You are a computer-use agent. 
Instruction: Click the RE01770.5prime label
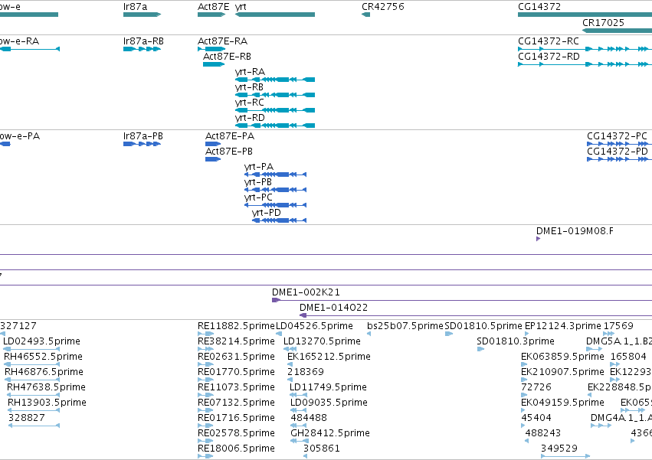pyautogui.click(x=236, y=372)
